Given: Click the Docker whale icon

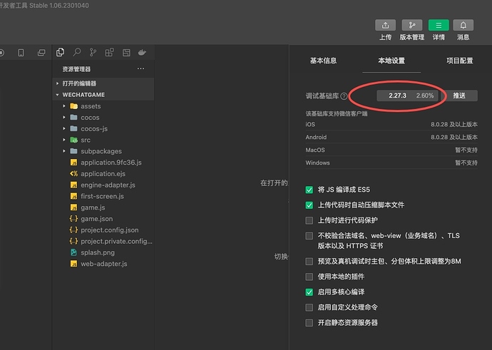Looking at the screenshot, I should (142, 52).
